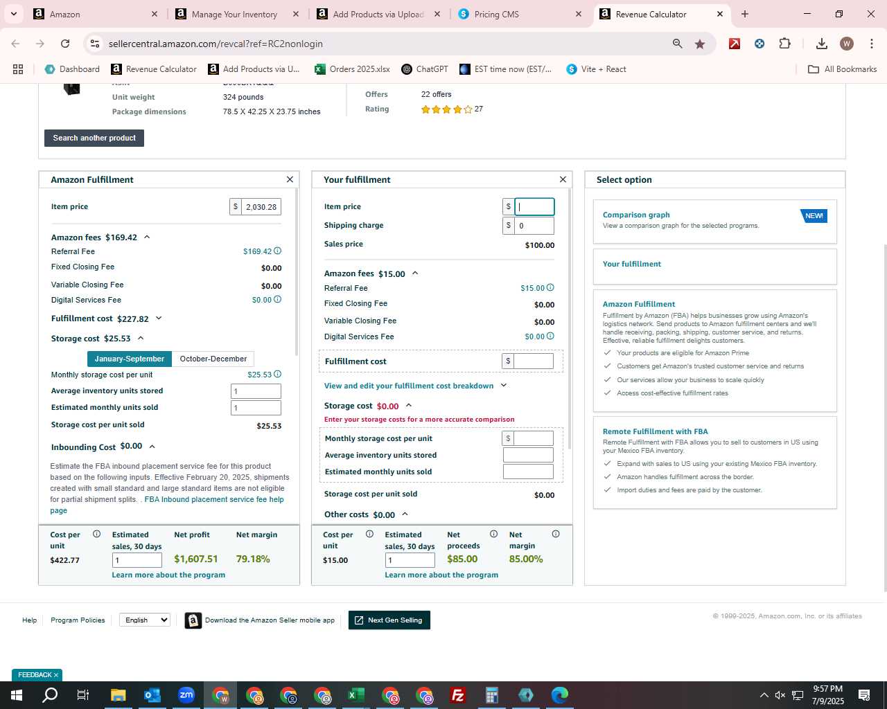
Task: Open the Dashboard bookmark
Action: [72, 69]
